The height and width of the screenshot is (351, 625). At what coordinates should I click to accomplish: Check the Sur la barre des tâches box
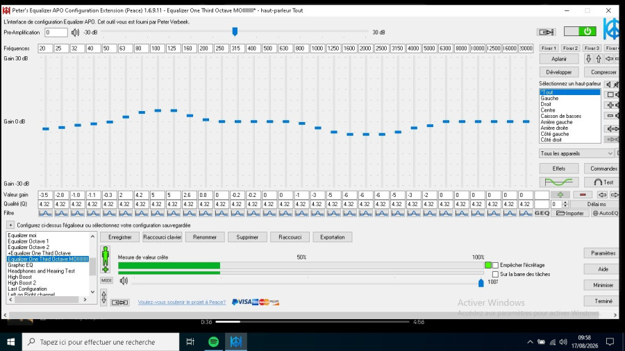click(x=495, y=274)
